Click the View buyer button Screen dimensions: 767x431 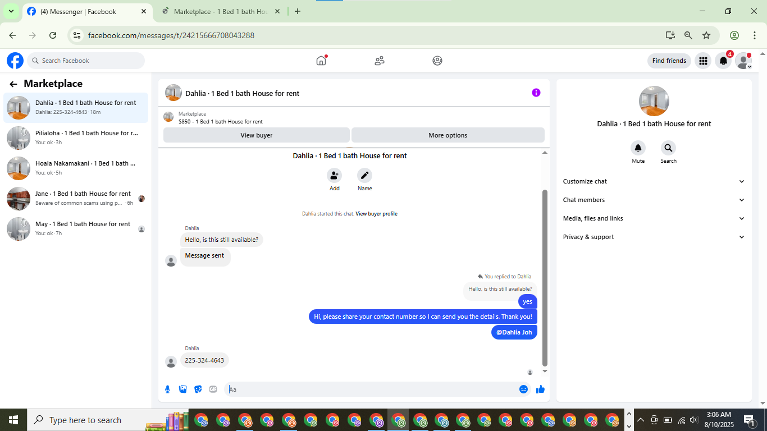coord(257,135)
